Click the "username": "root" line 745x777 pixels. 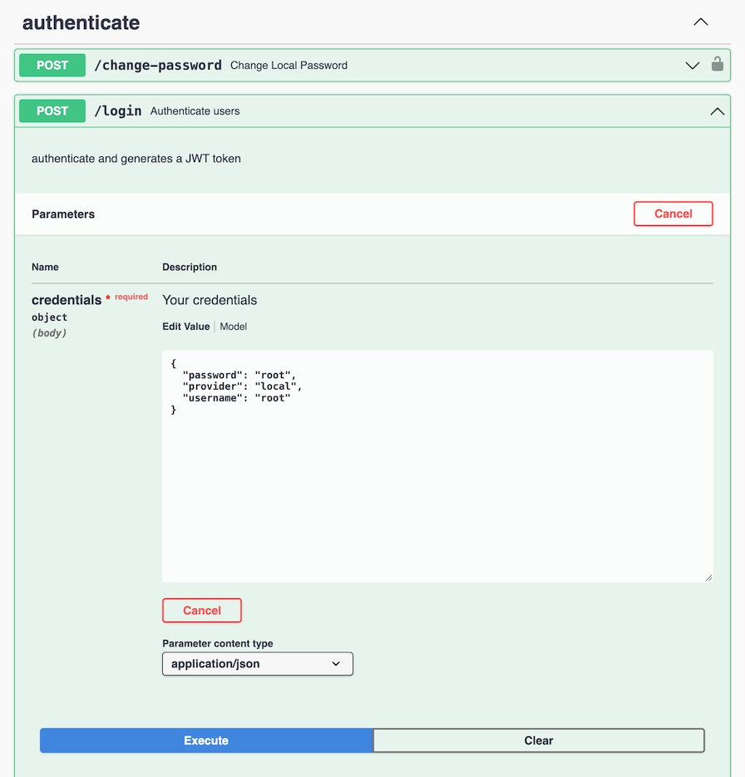point(236,398)
